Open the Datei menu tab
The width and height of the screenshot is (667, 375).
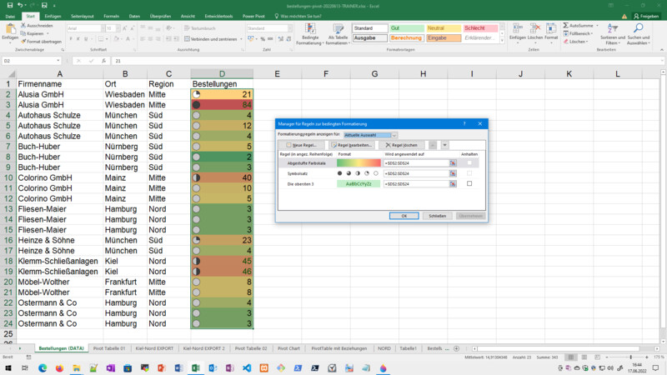point(10,16)
